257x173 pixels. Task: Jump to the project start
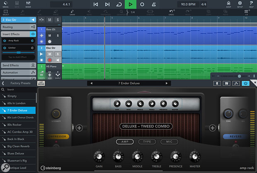coord(96,5)
